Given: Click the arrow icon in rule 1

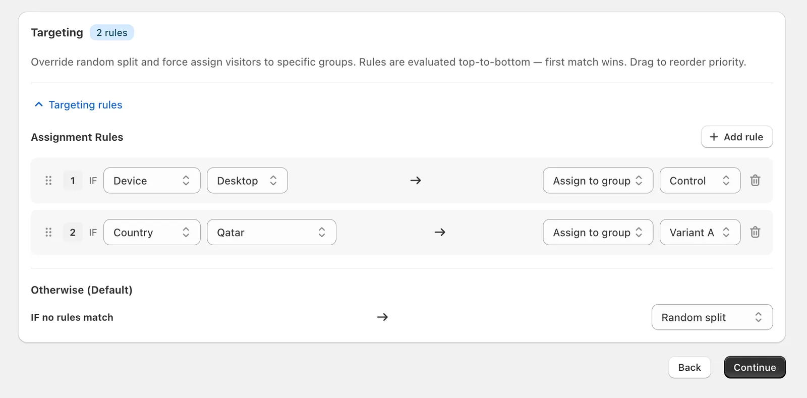Looking at the screenshot, I should pyautogui.click(x=416, y=181).
